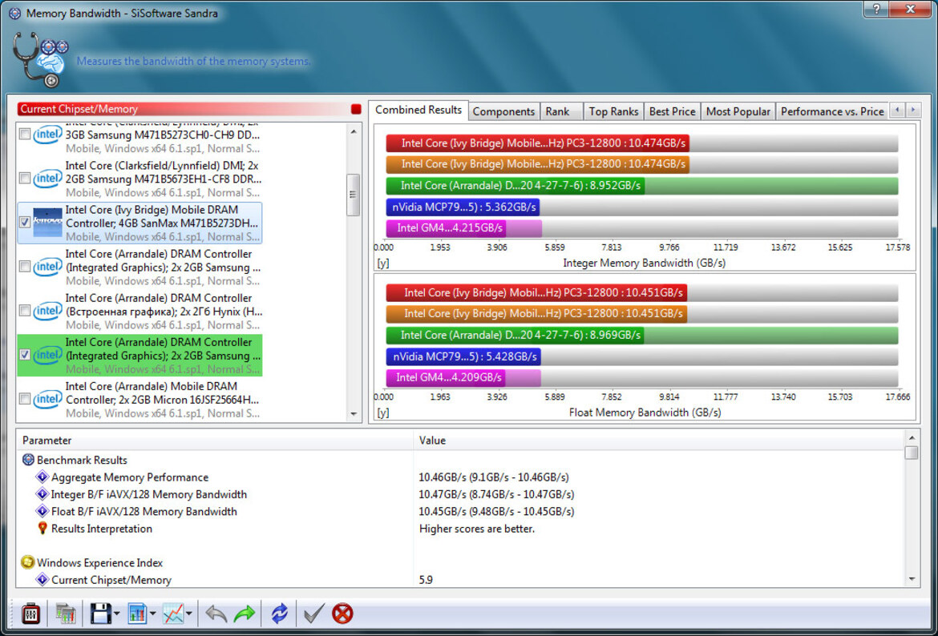Click the Intel logo beside the green Arrandale entry
Image resolution: width=938 pixels, height=636 pixels.
point(47,355)
